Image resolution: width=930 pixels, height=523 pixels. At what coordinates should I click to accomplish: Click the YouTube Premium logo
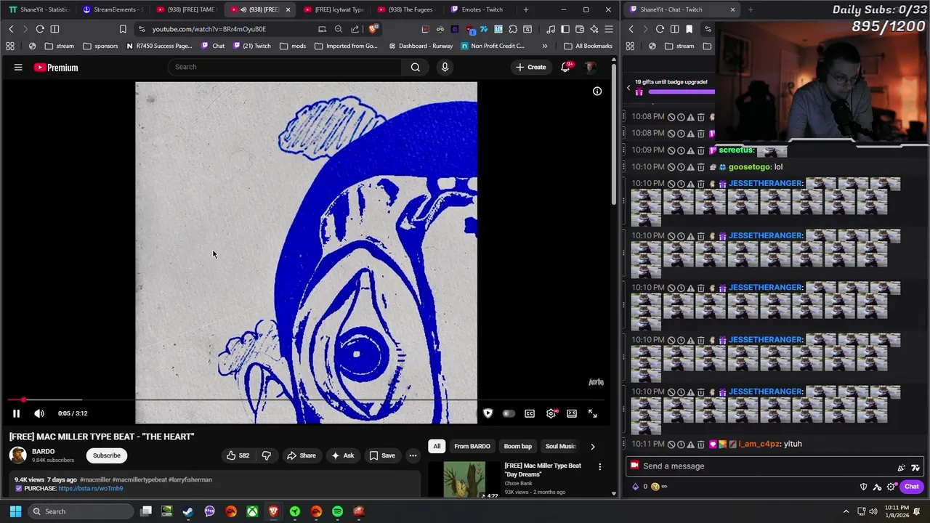click(56, 68)
